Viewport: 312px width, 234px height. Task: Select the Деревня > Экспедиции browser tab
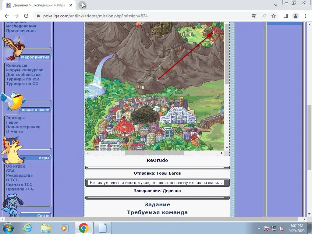tap(39, 5)
